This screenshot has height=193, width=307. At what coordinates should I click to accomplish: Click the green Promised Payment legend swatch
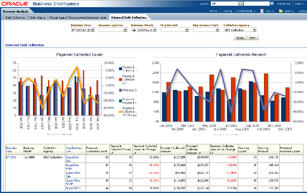[121, 101]
